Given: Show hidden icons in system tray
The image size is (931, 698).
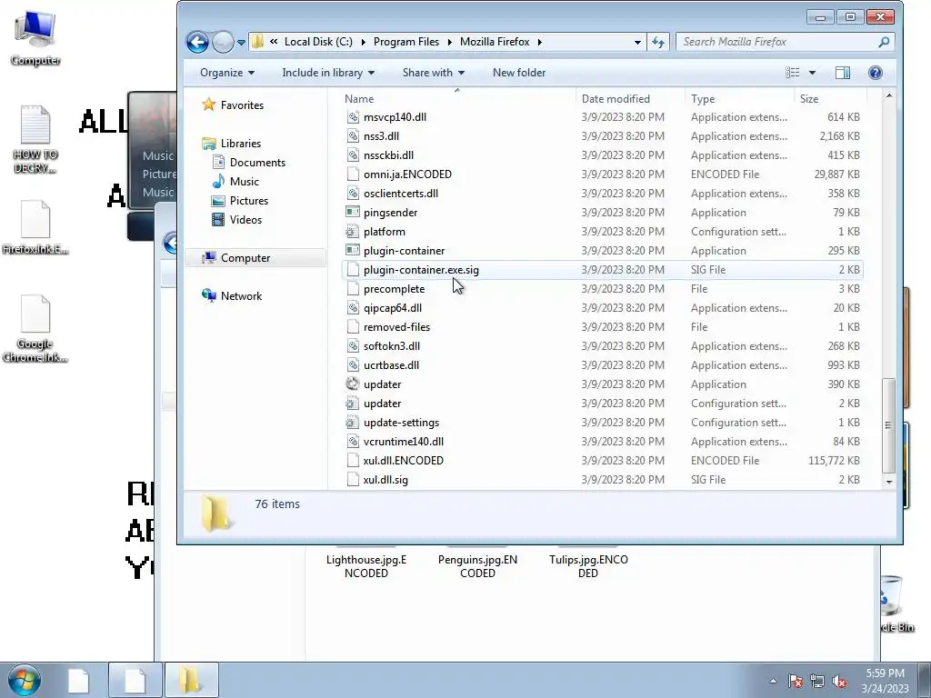Looking at the screenshot, I should (773, 681).
